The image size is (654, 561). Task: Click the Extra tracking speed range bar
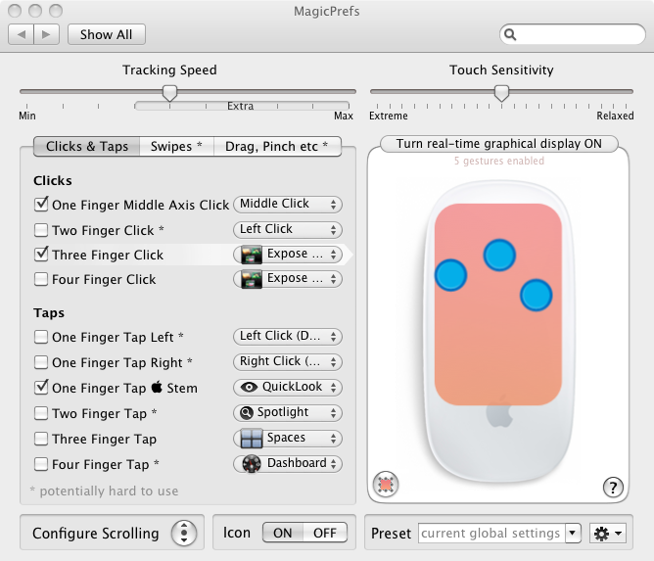coord(242,106)
